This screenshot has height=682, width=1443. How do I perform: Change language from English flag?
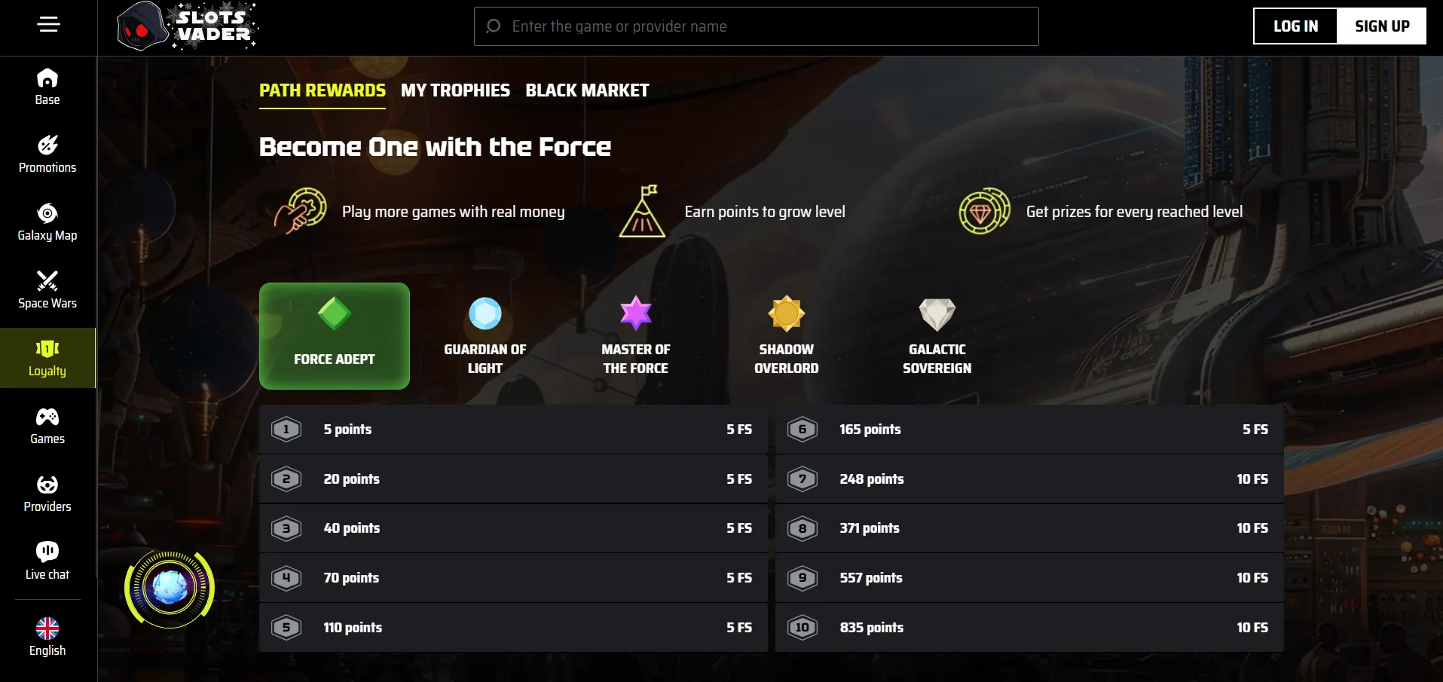click(47, 637)
